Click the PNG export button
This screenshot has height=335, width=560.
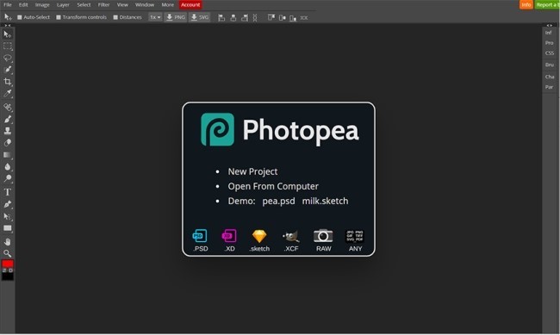click(176, 17)
